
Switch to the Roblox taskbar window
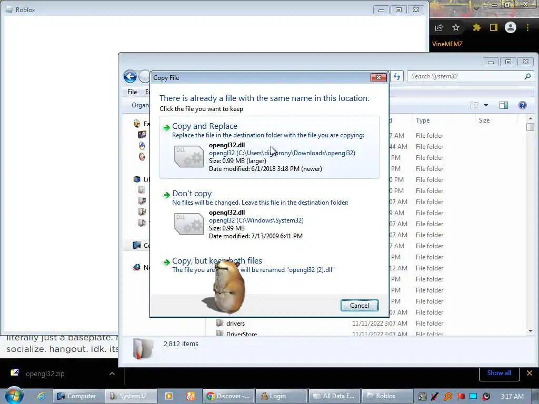pos(387,396)
